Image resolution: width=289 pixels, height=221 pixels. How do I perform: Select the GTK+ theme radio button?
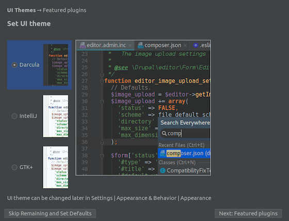(14, 167)
